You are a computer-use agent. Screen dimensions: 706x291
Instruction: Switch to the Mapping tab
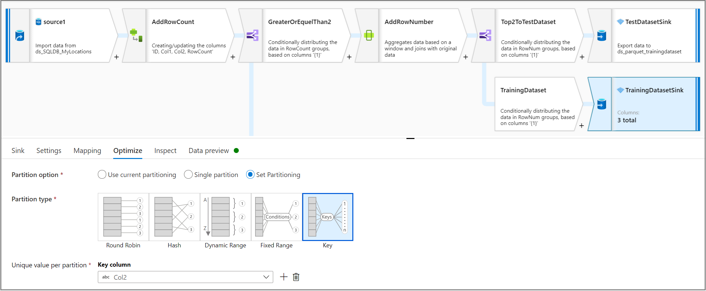[87, 151]
